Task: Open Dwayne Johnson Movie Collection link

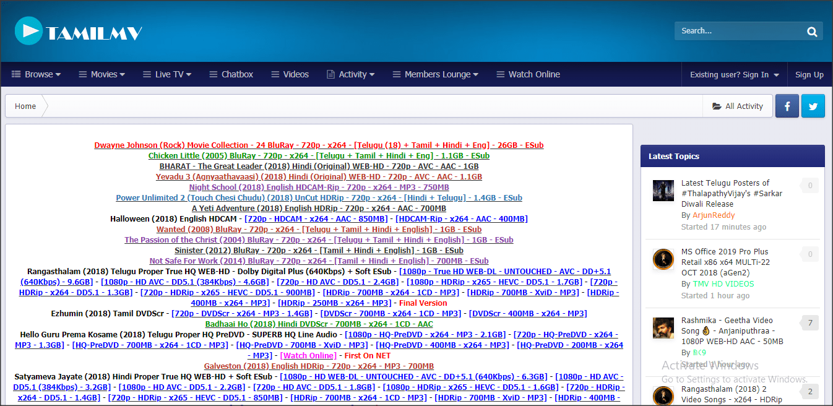Action: tap(319, 145)
